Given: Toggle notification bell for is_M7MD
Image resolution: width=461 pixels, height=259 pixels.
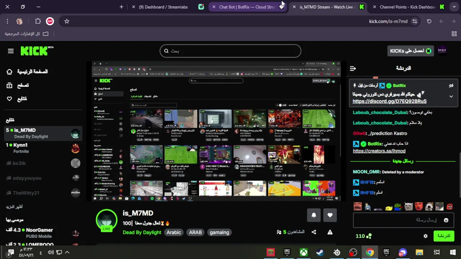Looking at the screenshot, I should pyautogui.click(x=314, y=215).
